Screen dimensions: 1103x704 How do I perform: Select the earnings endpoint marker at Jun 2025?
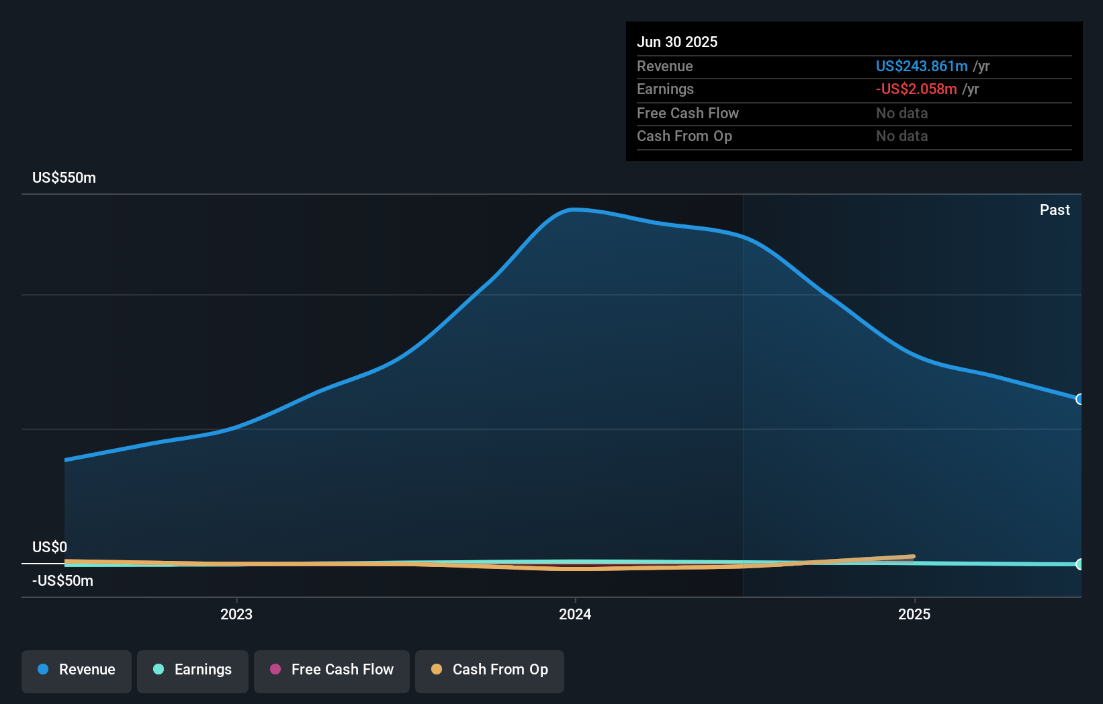[1080, 564]
